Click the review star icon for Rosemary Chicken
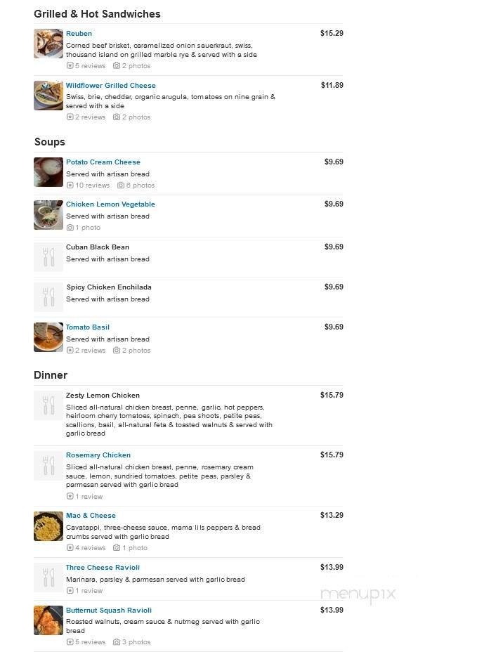Screen dimensions: 484x652 tap(68, 496)
